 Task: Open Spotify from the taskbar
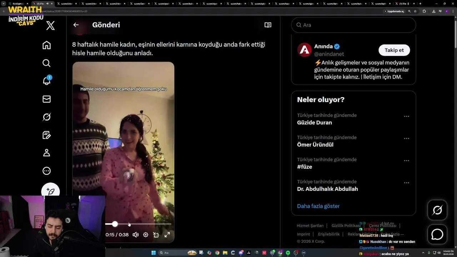point(288,253)
